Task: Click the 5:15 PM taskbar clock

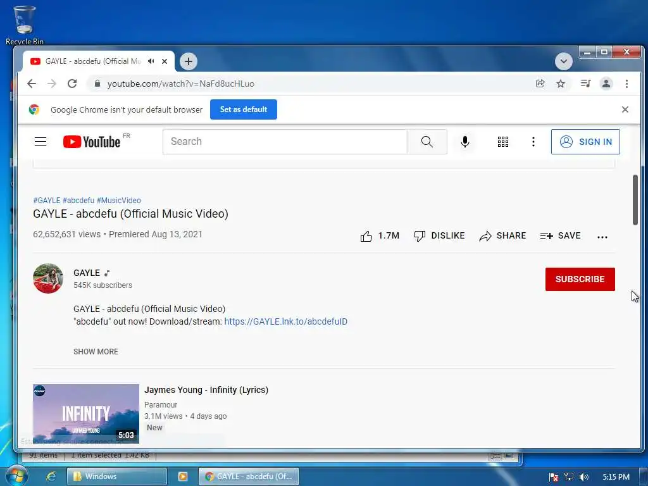Action: click(616, 477)
